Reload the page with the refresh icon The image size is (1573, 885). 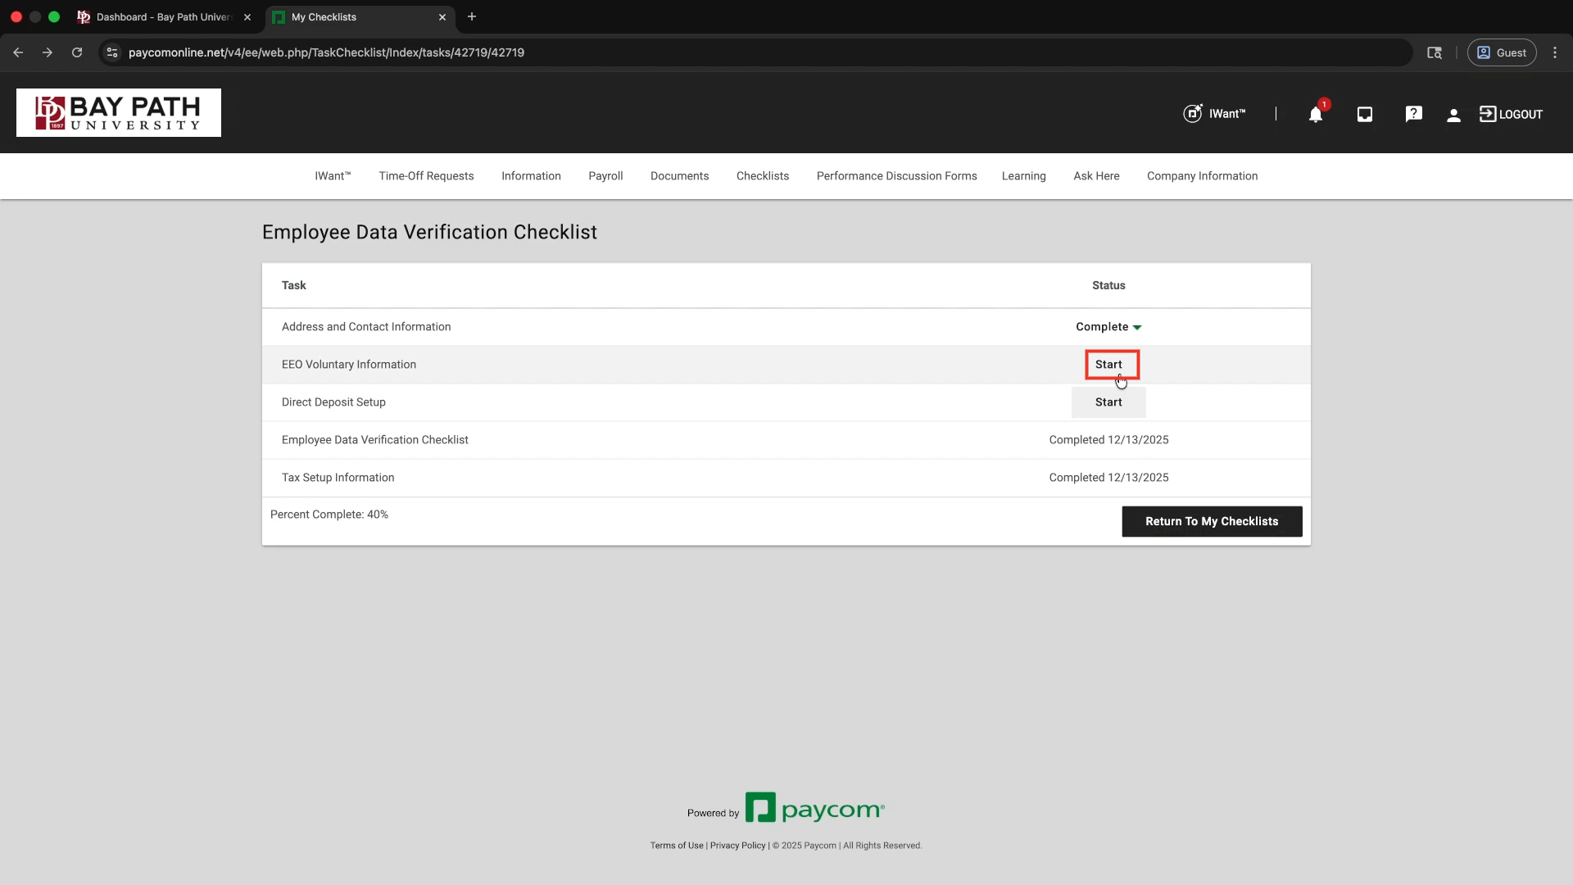tap(77, 52)
